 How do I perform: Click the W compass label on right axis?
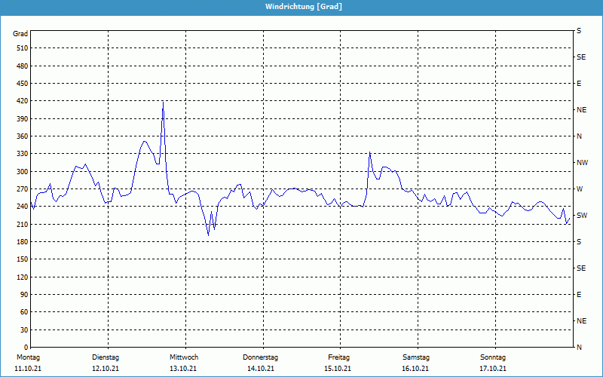click(580, 189)
